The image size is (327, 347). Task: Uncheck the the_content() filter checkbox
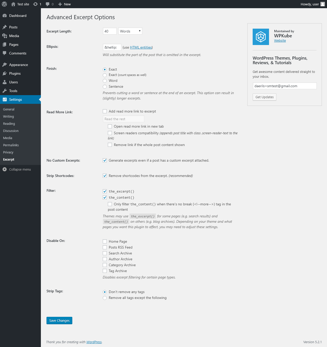(105, 197)
